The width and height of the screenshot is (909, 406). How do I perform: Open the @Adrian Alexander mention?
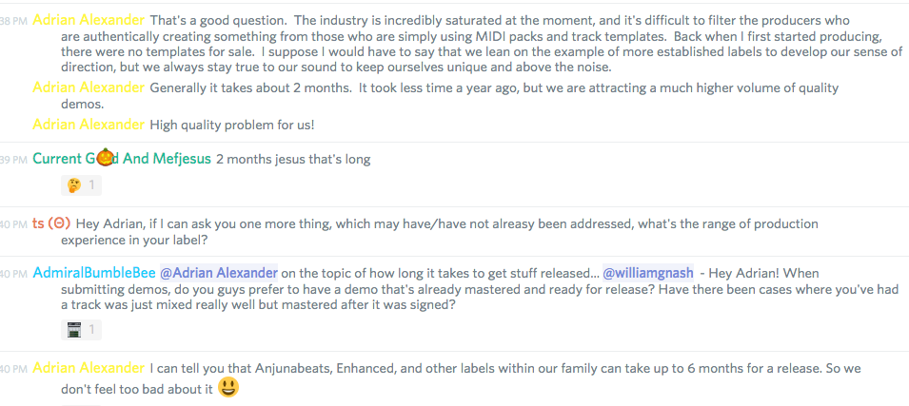[x=219, y=273]
